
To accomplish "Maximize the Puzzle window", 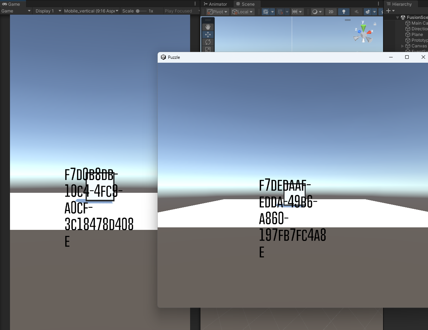I will (407, 57).
